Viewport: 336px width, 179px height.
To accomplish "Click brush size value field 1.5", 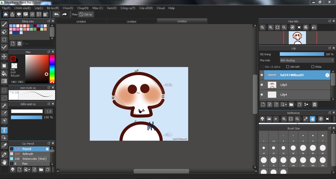I will [x=49, y=111].
